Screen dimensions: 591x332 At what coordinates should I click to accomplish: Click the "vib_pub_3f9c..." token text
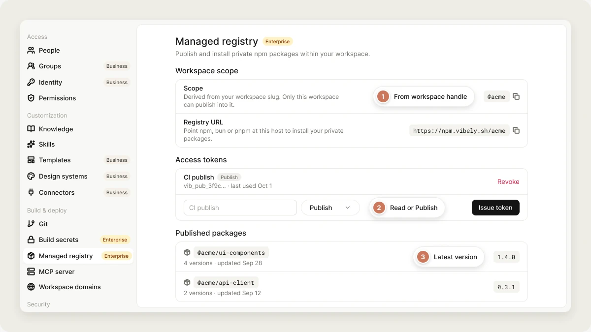coord(205,186)
